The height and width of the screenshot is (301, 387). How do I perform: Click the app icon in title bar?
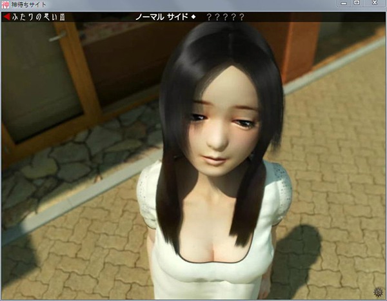tap(5, 5)
